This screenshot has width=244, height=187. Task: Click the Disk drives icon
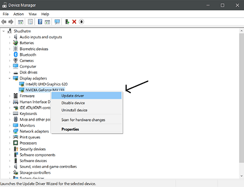(x=16, y=73)
